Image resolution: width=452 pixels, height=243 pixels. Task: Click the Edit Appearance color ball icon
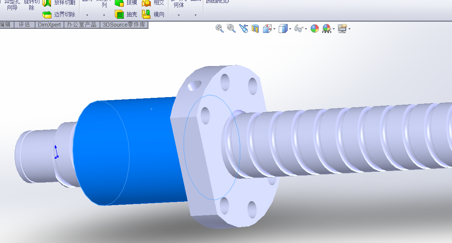pyautogui.click(x=315, y=29)
